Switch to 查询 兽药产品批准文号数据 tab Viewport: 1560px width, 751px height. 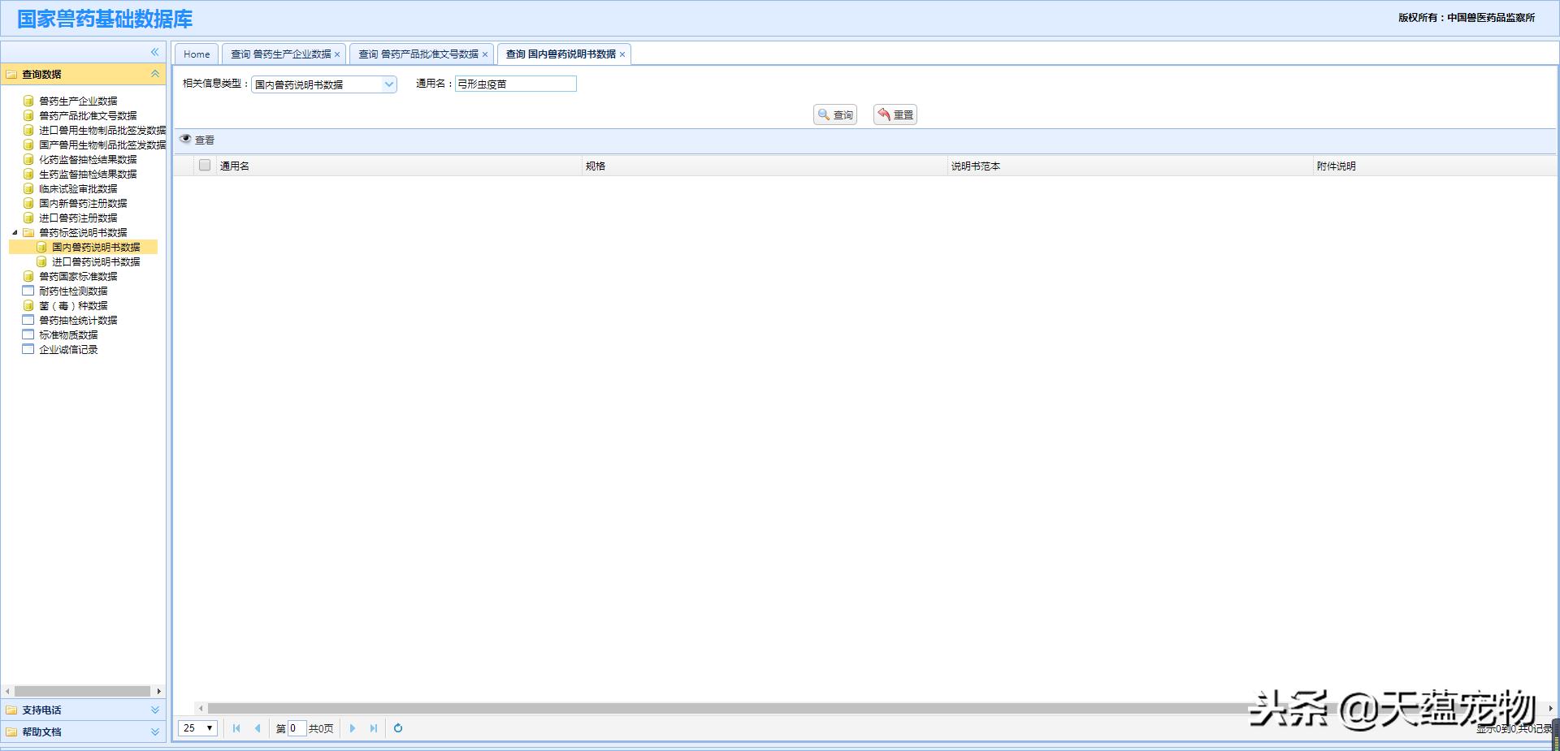coord(418,54)
